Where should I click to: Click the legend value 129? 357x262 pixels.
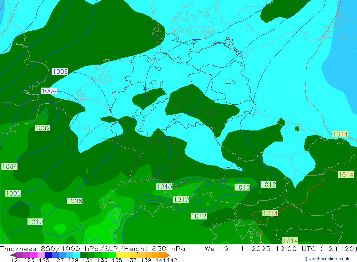tap(73, 260)
